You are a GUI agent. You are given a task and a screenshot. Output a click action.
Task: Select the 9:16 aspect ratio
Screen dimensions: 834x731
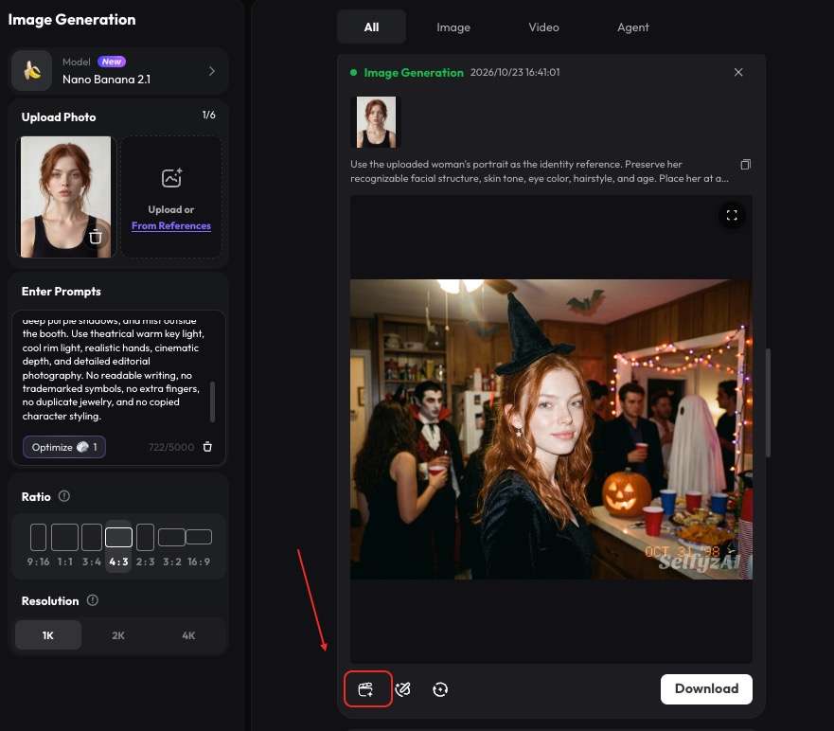[x=38, y=544]
